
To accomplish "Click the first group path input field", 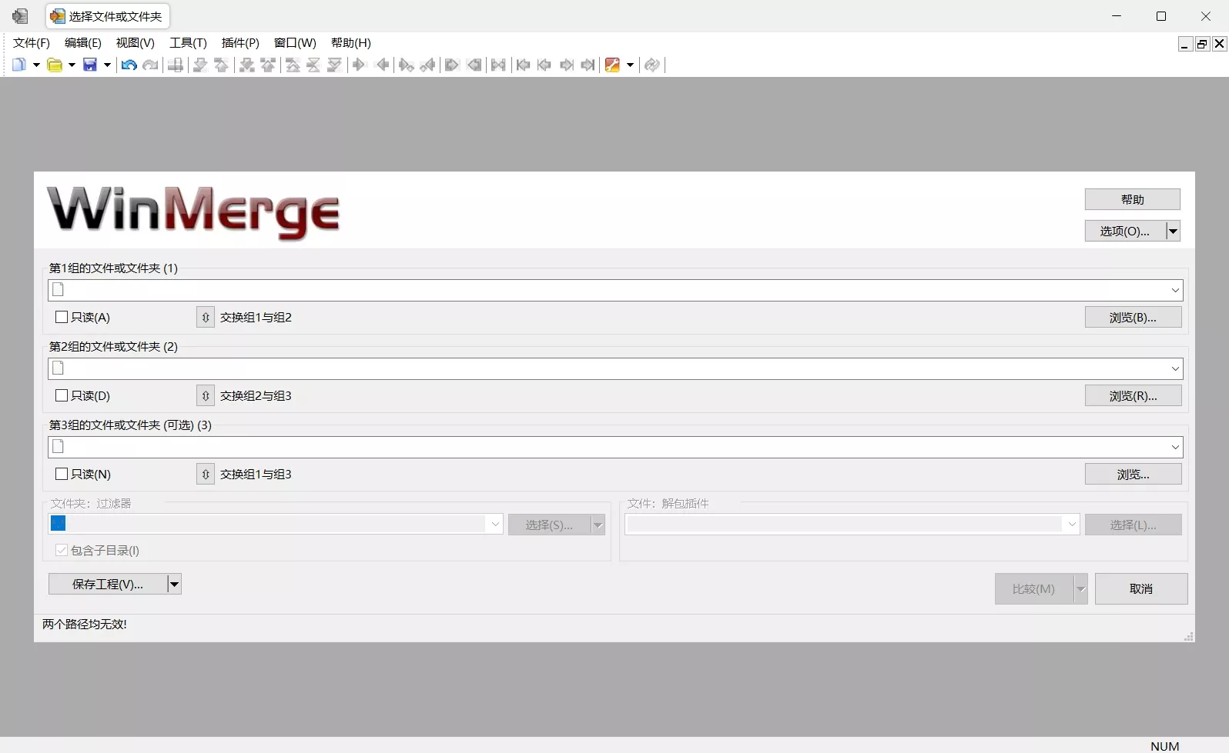I will tap(615, 290).
